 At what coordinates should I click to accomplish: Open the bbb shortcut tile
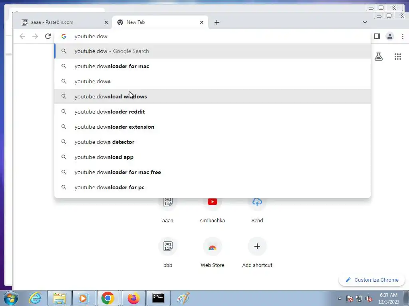168,252
